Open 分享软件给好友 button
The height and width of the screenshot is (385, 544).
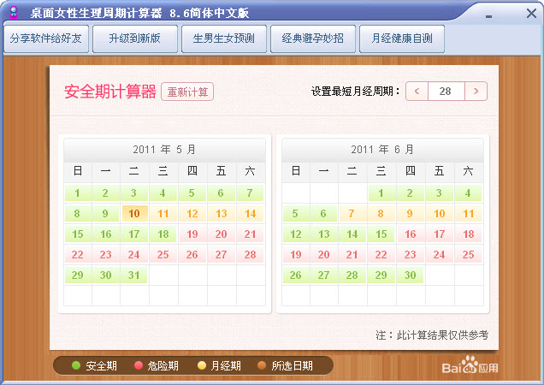[46, 38]
